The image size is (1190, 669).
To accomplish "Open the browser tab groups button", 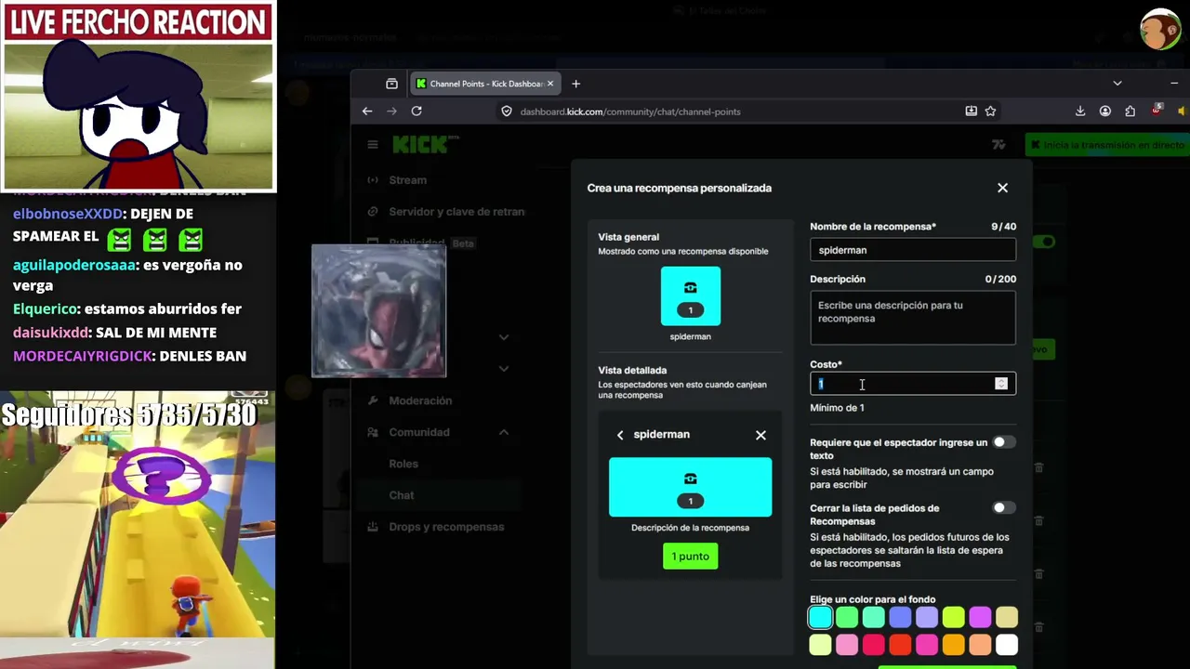I will click(391, 84).
